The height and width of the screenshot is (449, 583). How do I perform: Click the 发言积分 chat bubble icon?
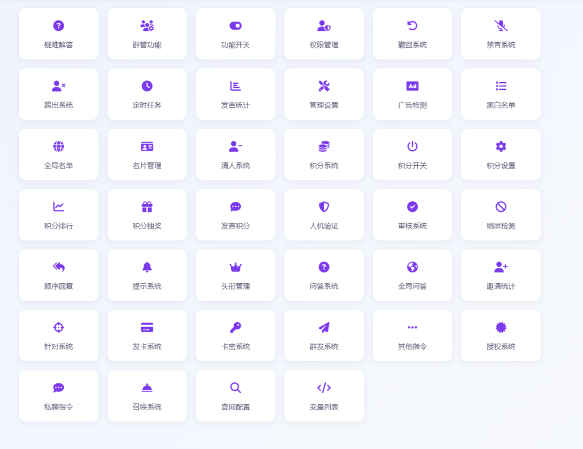click(235, 206)
